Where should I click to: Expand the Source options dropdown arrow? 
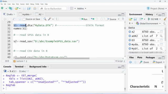(x=118, y=19)
